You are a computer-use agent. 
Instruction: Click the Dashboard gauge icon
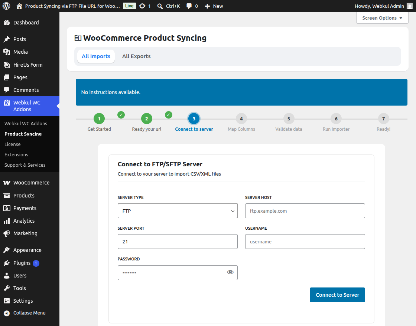(7, 23)
